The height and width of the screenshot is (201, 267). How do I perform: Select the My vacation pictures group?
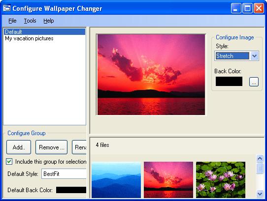coord(29,38)
